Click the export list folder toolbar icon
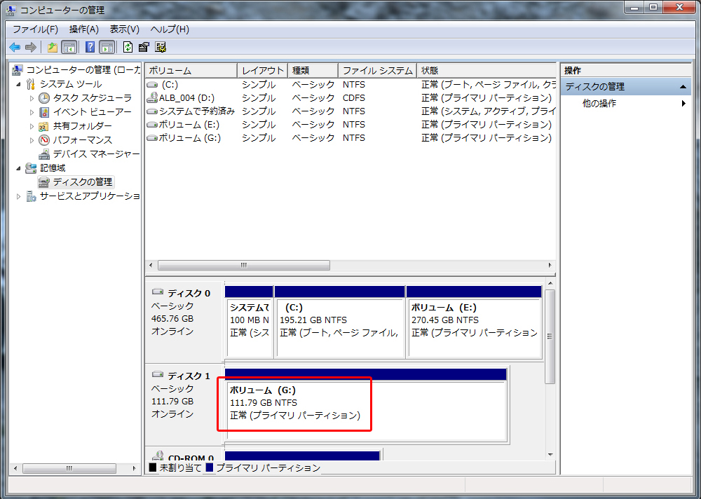701x499 pixels. point(52,47)
